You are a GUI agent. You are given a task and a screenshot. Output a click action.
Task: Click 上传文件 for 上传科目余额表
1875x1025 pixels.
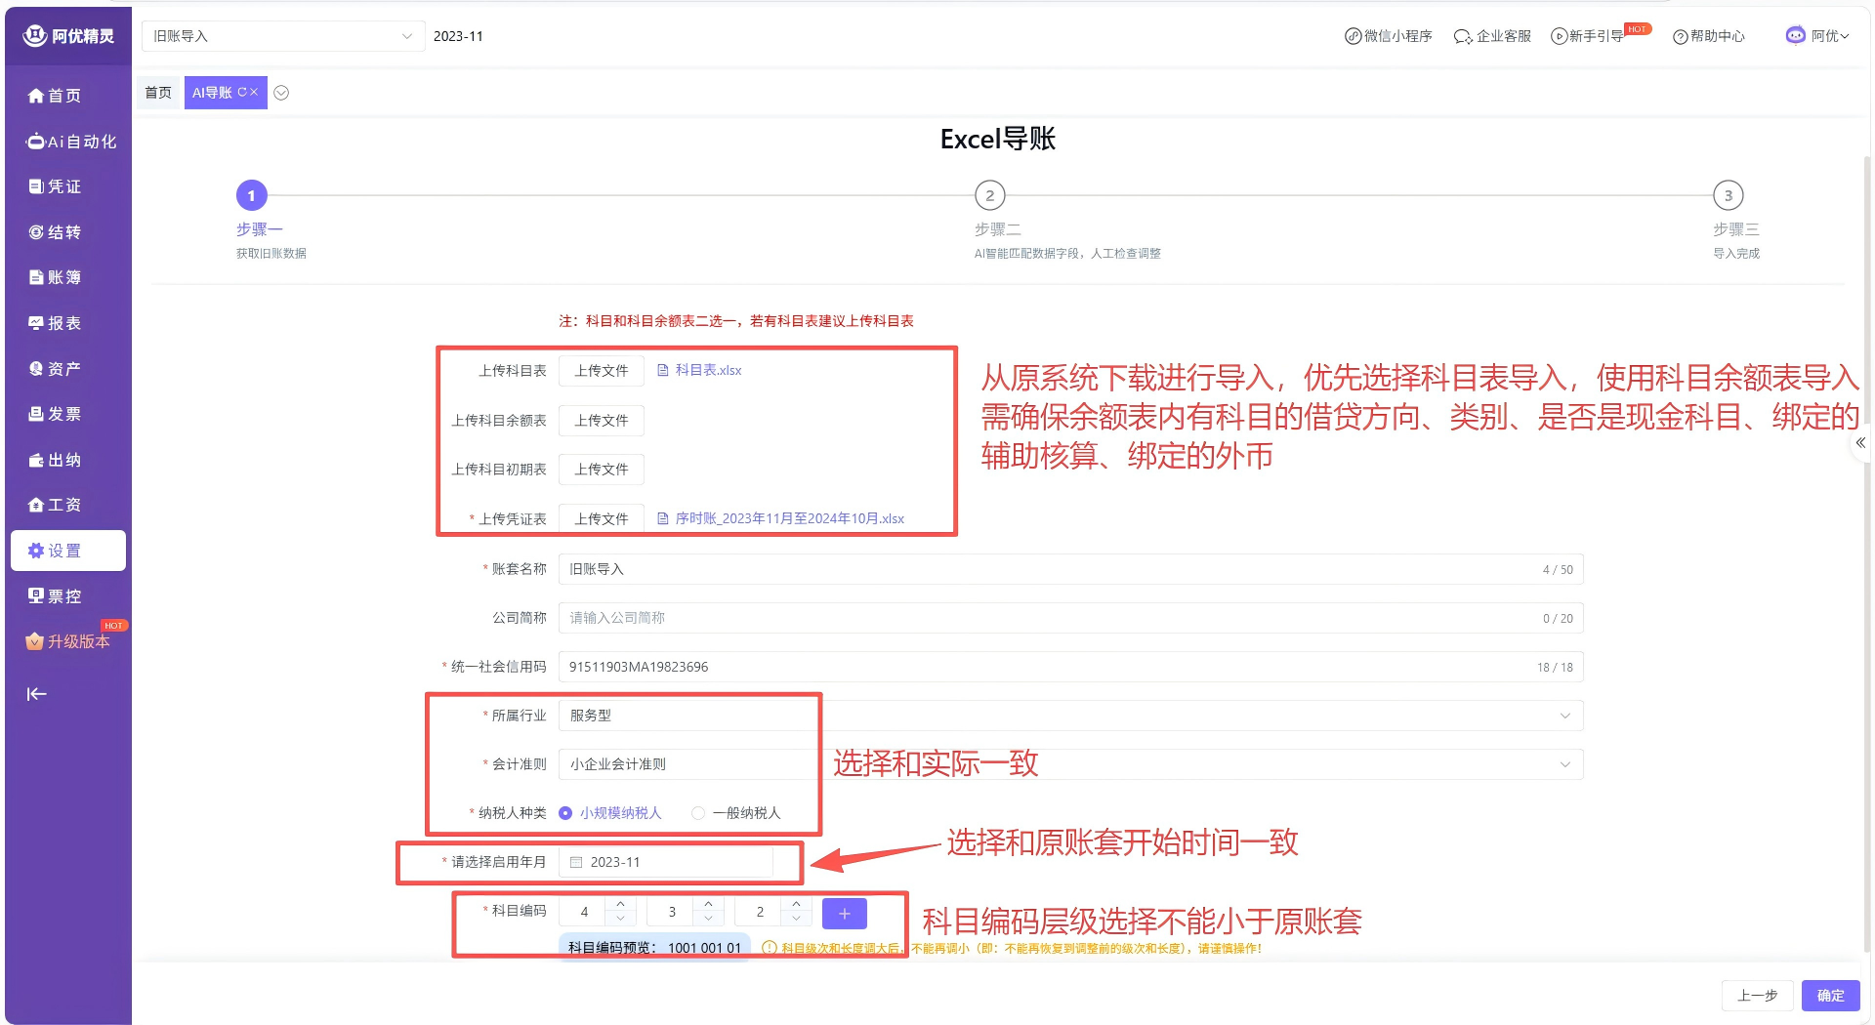click(x=601, y=421)
